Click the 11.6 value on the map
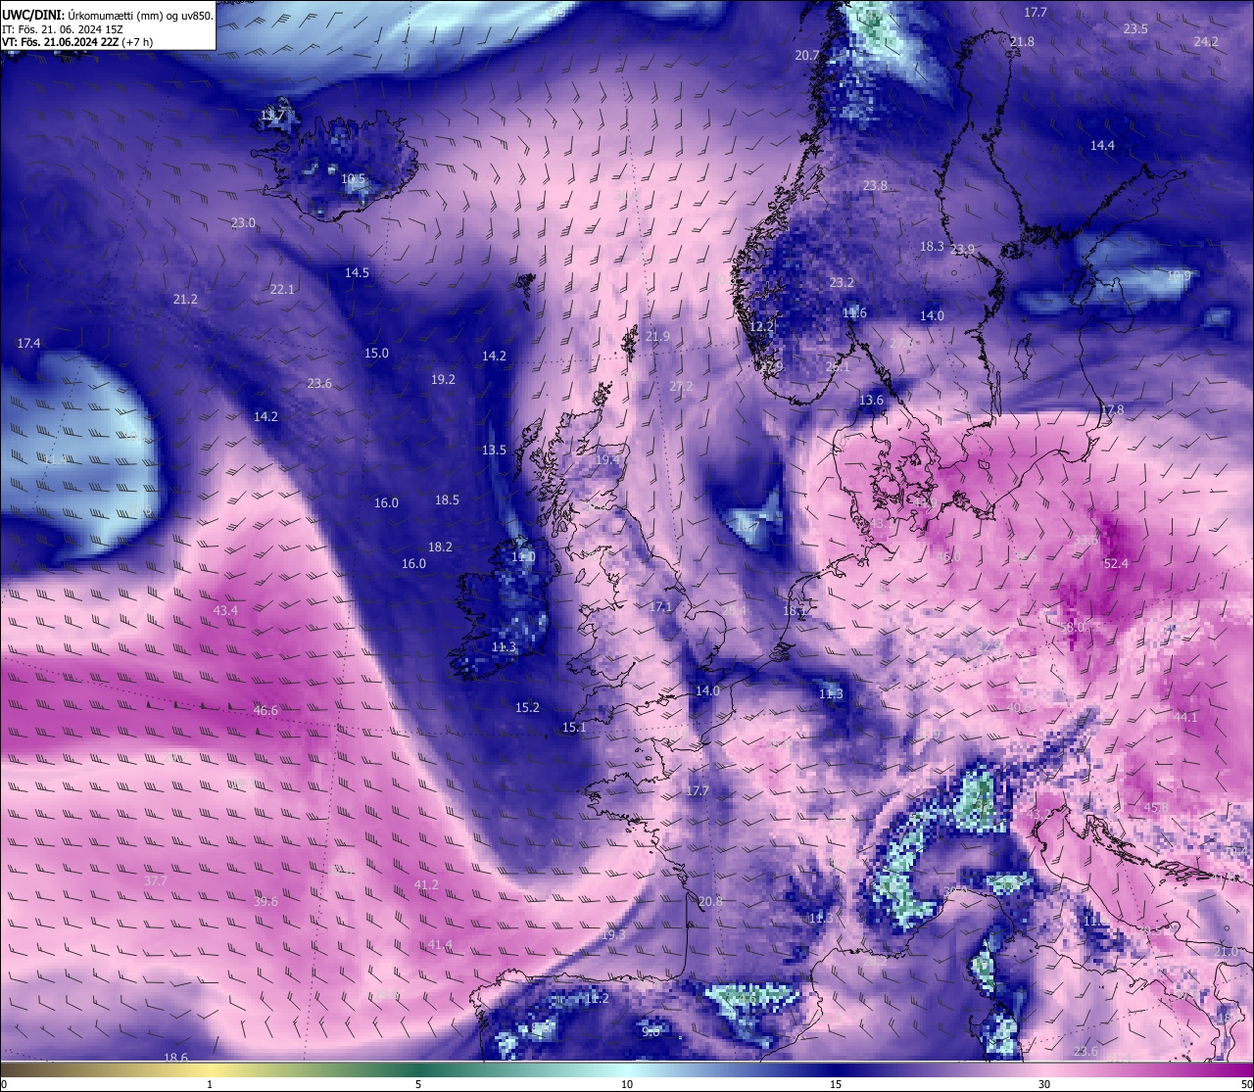Screen dimensions: 1254x1092 pos(854,312)
